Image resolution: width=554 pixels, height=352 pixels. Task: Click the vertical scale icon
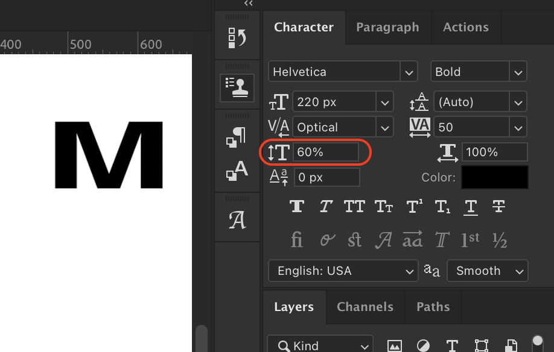[x=278, y=152]
